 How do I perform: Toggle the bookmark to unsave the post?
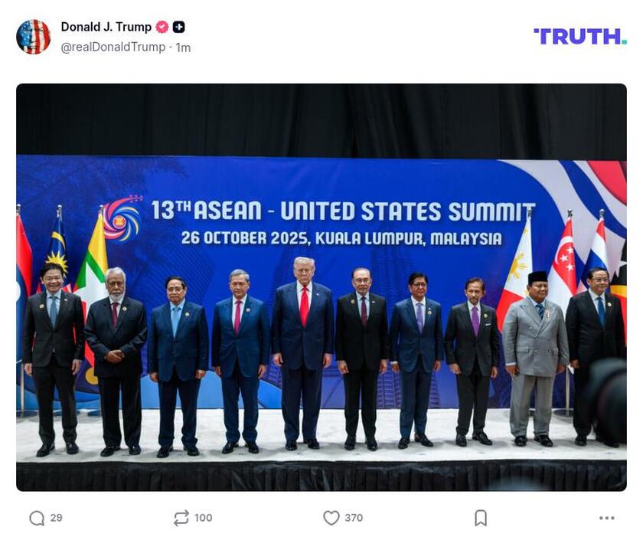[x=479, y=518]
